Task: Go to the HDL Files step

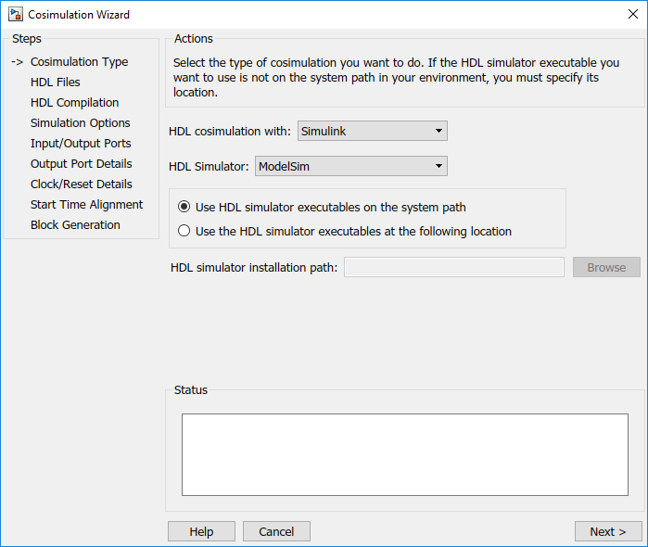Action: (x=56, y=83)
